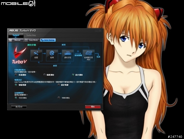The height and width of the screenshot is (139, 184).
Task: Switch to Easy Mode
Action: (x=32, y=40)
